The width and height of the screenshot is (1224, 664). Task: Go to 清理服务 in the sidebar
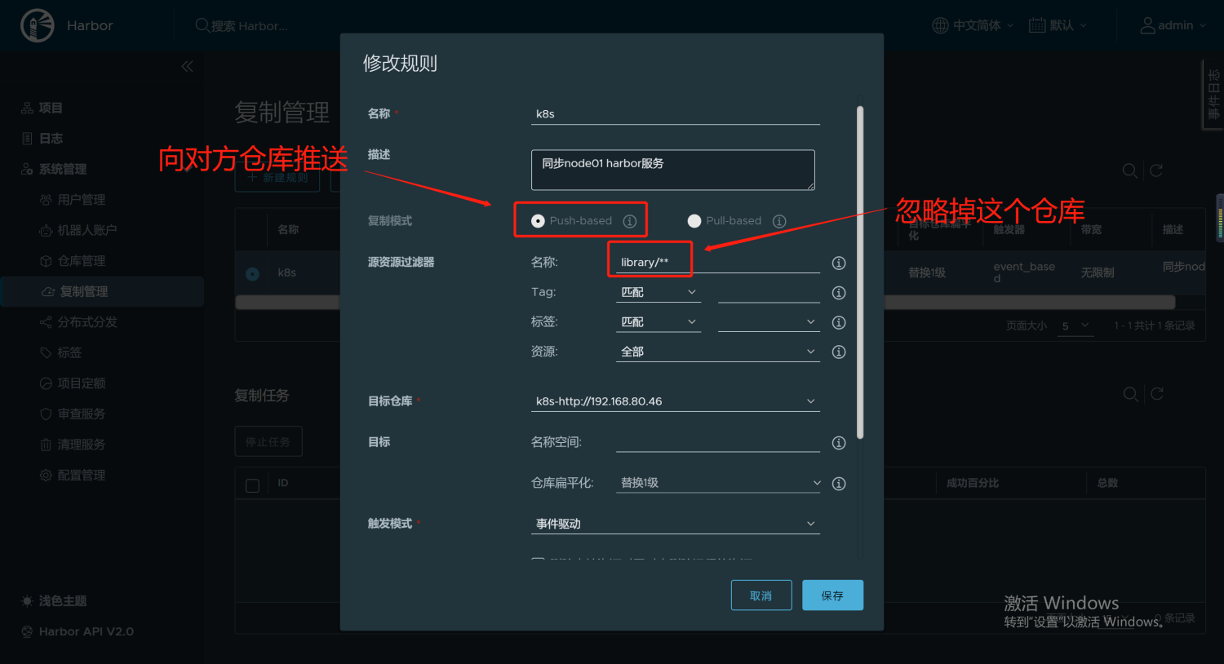point(82,445)
